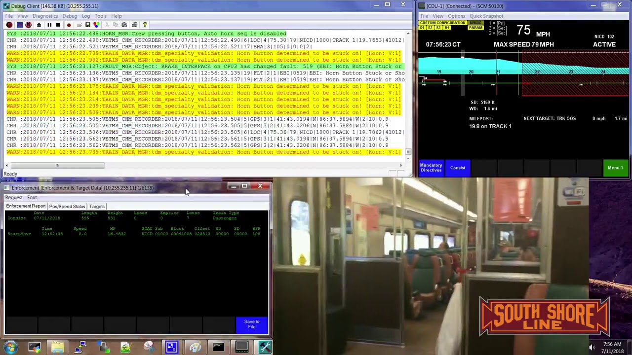Image resolution: width=632 pixels, height=355 pixels.
Task: Switch to the Pos/Speed Status tab
Action: pyautogui.click(x=67, y=206)
